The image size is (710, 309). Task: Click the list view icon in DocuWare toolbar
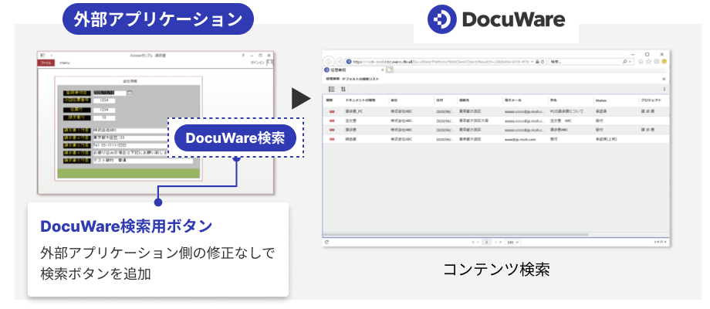tap(331, 90)
